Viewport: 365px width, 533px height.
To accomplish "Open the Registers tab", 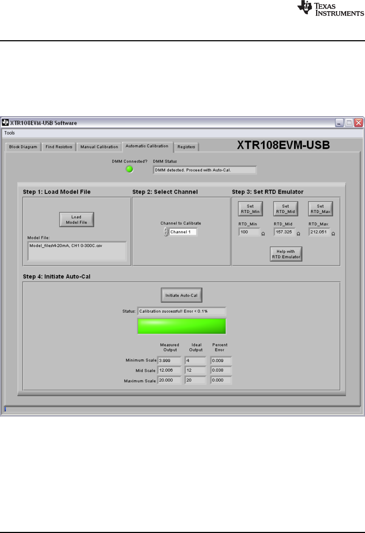I will pyautogui.click(x=186, y=147).
